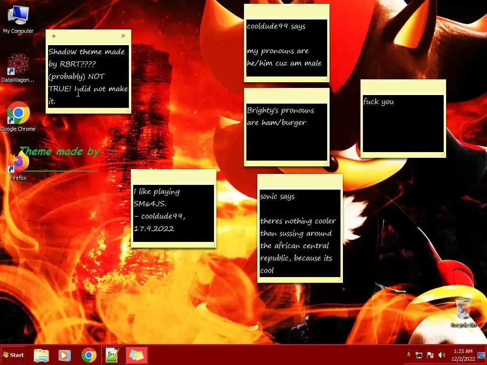Open the Action Center flag icon
Image resolution: width=487 pixels, height=365 pixels.
point(430,355)
